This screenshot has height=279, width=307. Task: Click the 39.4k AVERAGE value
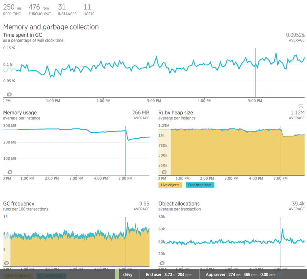(297, 206)
